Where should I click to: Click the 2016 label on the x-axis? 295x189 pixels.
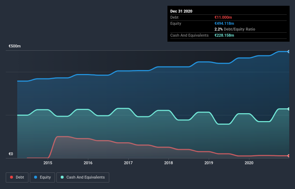point(88,163)
